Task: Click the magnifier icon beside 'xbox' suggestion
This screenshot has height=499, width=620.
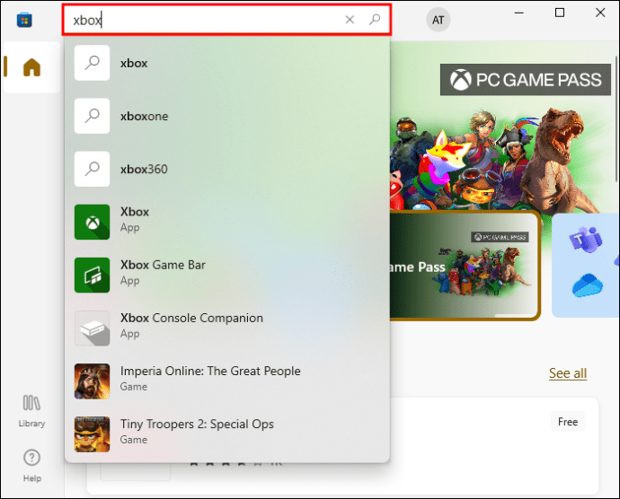Action: coord(93,63)
